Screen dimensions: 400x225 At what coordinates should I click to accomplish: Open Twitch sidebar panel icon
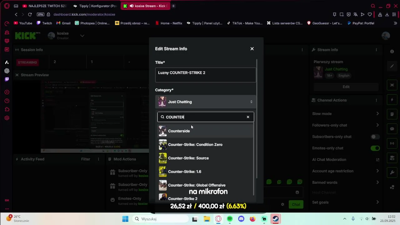[7, 79]
